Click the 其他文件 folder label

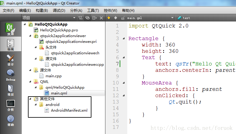(47, 99)
